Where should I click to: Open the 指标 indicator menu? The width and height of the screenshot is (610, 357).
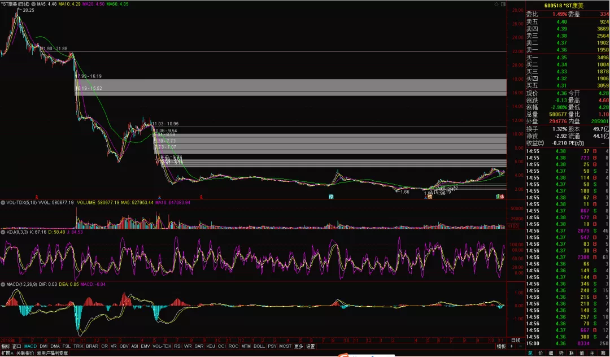(6, 346)
